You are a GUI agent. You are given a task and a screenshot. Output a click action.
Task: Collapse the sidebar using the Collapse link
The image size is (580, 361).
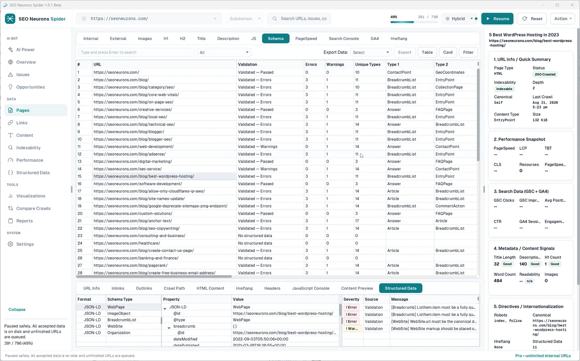(17, 310)
